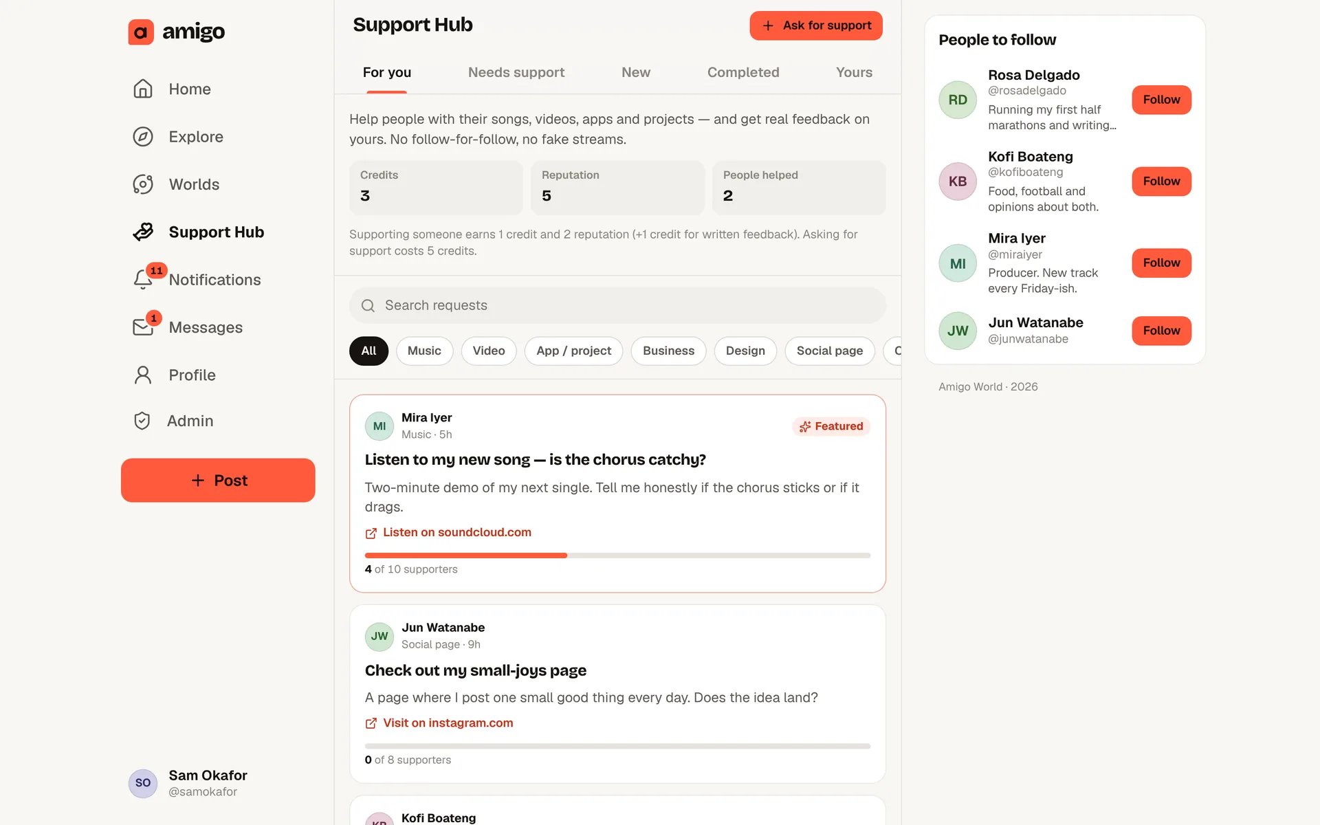1320x825 pixels.
Task: Click the Post button in sidebar
Action: coord(218,480)
